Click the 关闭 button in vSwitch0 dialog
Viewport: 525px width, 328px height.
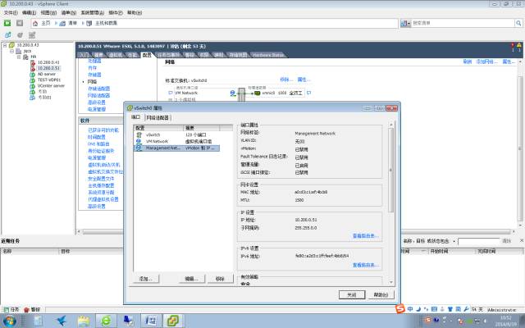[x=352, y=294]
